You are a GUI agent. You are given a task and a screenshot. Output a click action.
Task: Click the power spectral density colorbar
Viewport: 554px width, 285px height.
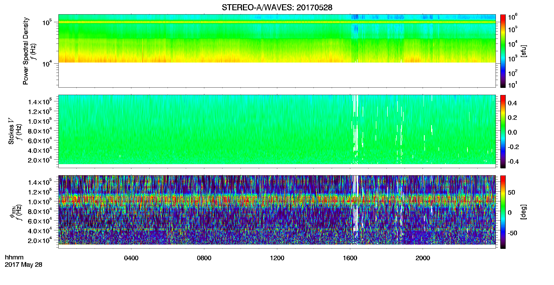(x=503, y=51)
